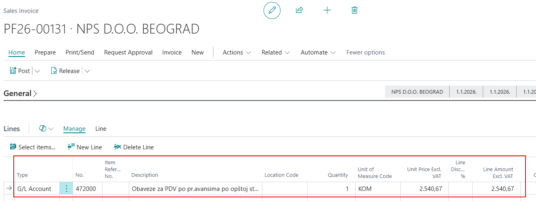Viewport: 536px width, 201px height.
Task: Open the Copilot icon dropdown in Lines
Action: [46, 129]
